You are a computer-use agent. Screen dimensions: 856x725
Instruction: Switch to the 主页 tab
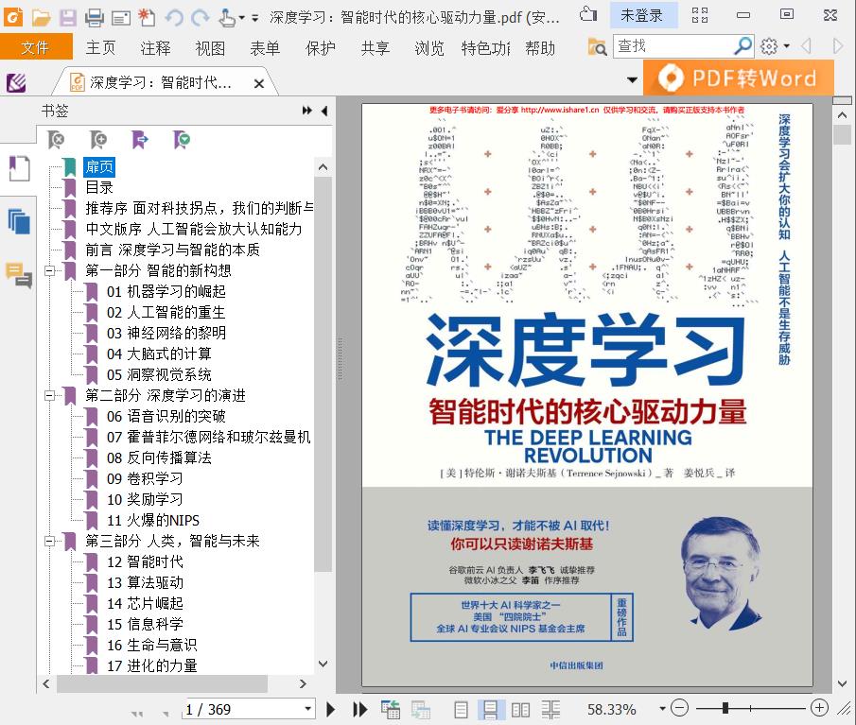click(x=101, y=48)
